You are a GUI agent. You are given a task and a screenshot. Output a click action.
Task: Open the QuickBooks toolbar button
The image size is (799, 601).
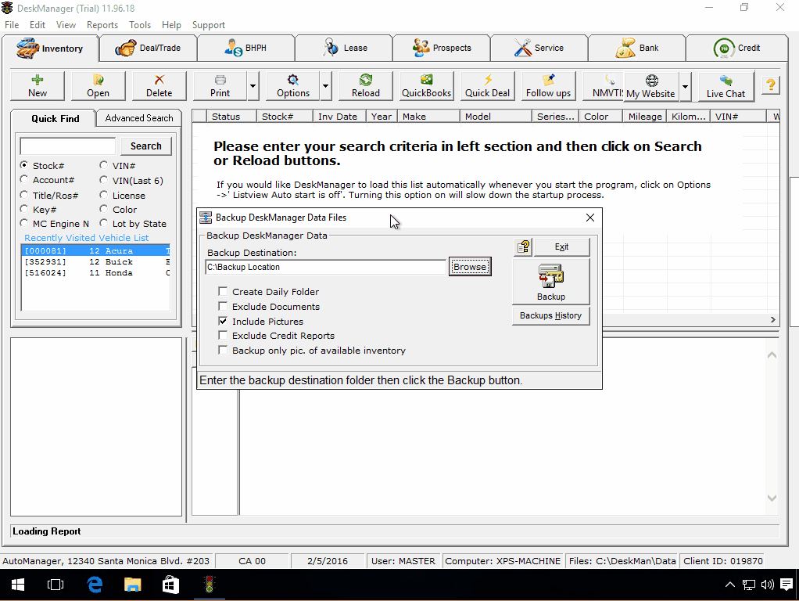pyautogui.click(x=427, y=86)
